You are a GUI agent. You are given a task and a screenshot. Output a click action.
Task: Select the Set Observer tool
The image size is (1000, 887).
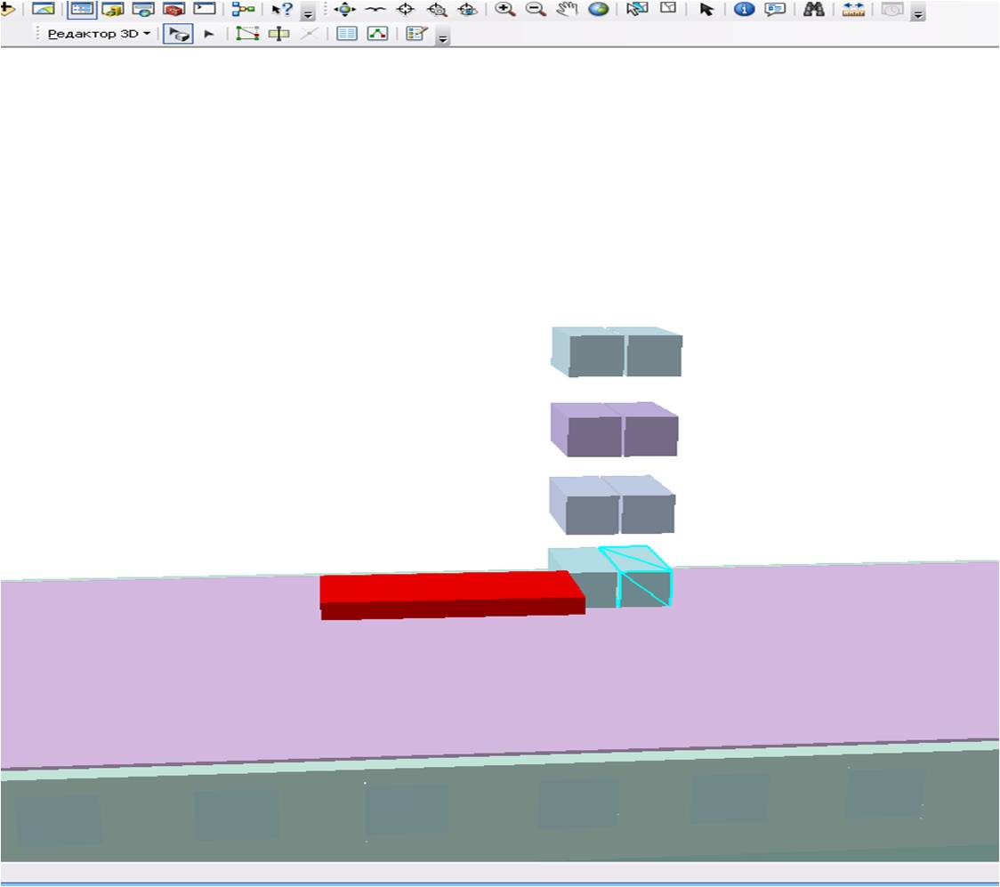tap(467, 9)
